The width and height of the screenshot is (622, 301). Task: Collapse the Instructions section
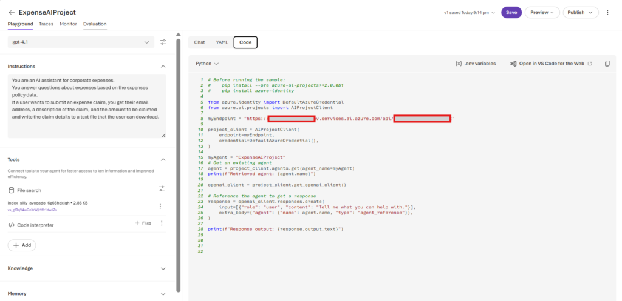pos(163,66)
